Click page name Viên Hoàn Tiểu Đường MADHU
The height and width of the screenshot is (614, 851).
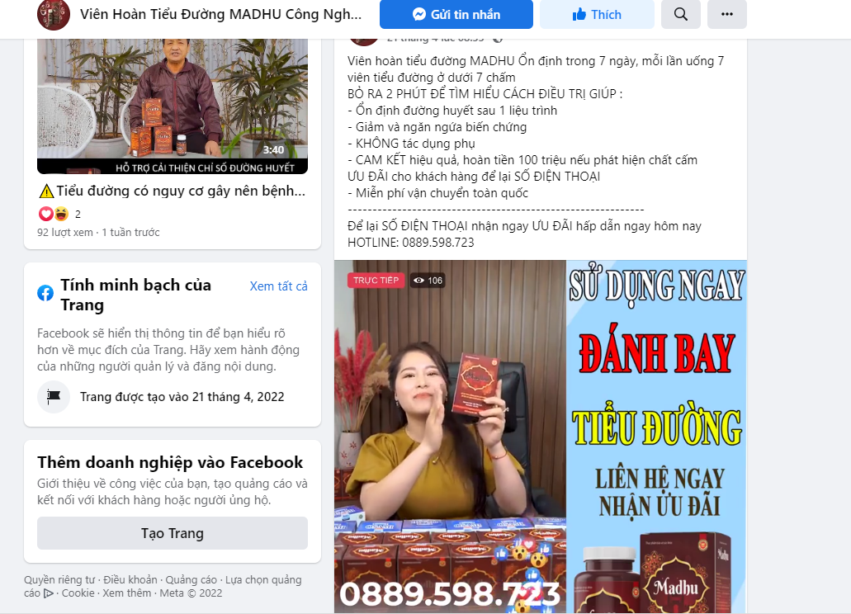(221, 15)
